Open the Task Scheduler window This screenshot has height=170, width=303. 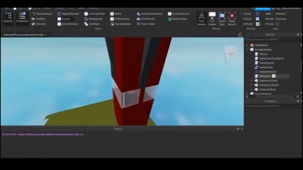tap(121, 24)
